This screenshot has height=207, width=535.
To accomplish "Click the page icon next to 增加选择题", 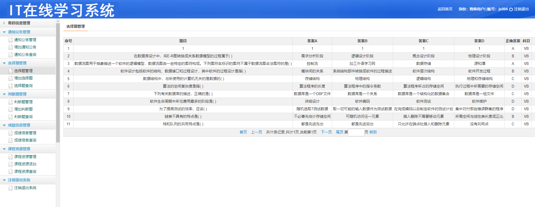I will (x=11, y=78).
